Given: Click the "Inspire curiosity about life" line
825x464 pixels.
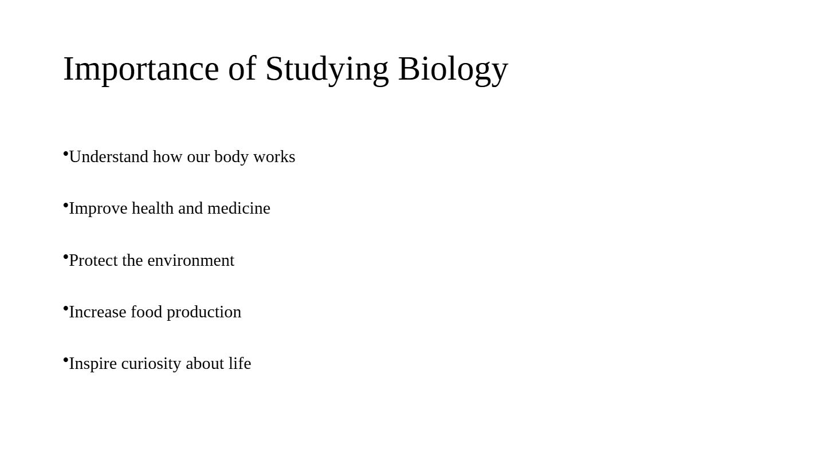Looking at the screenshot, I should point(159,364).
